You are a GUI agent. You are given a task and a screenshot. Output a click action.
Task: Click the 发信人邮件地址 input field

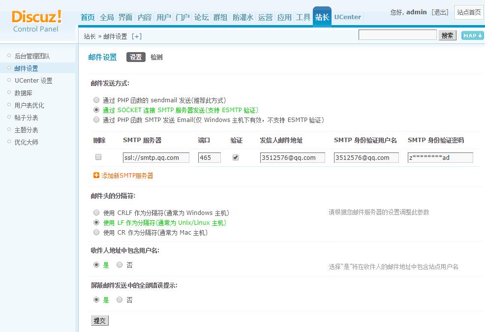(293, 157)
